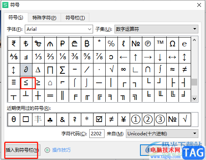Select the summation ∑ symbol

click(x=63, y=70)
